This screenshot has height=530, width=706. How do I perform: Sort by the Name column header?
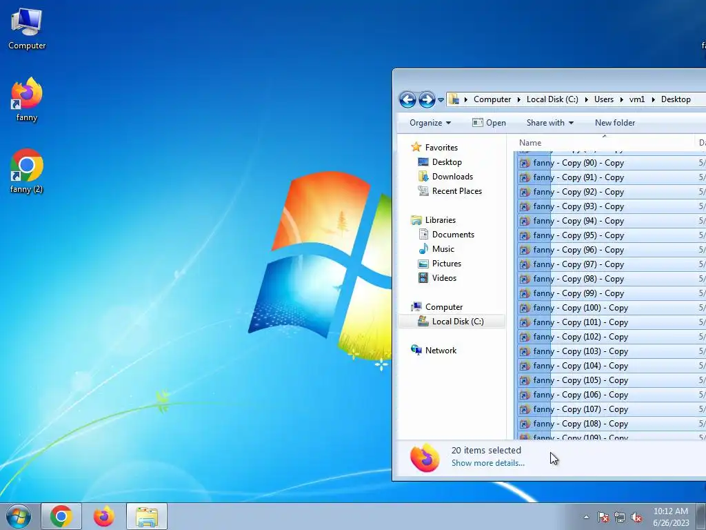pyautogui.click(x=605, y=142)
